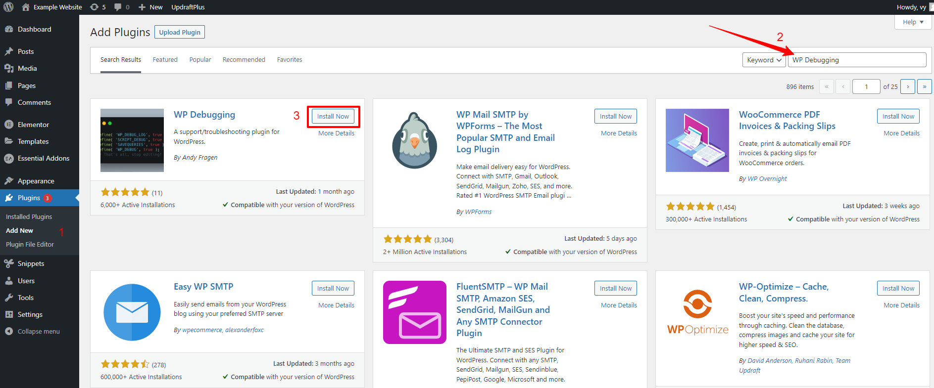The image size is (934, 388).
Task: Click the current page number field
Action: point(866,86)
